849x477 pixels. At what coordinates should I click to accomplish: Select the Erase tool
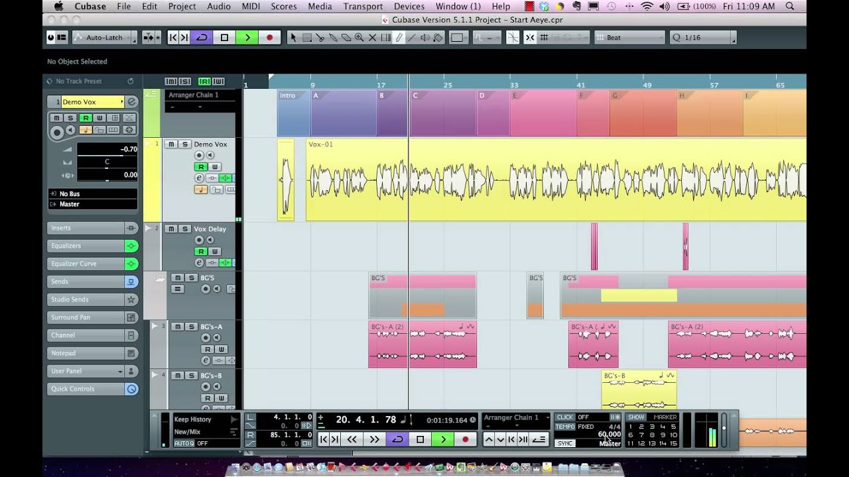(x=346, y=38)
